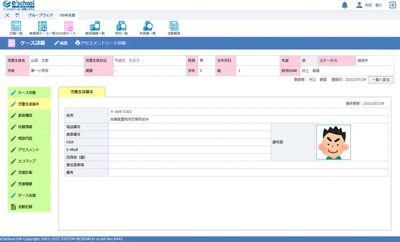The width and height of the screenshot is (400, 242).
Task: Select 支援計画 in the side menu
Action: (29, 172)
